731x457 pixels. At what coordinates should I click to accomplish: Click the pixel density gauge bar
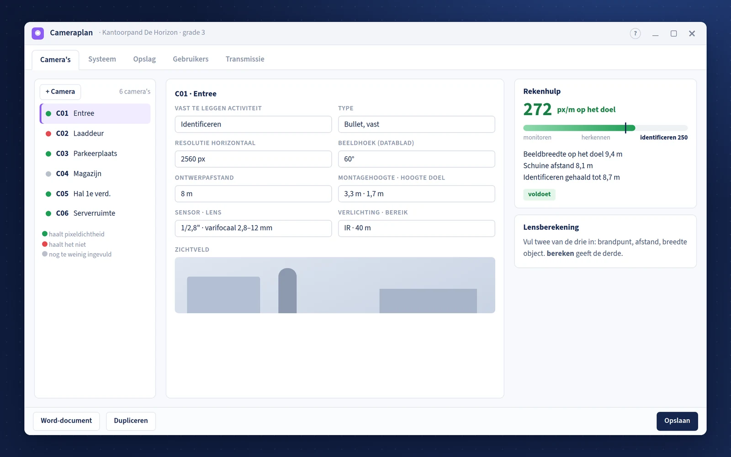click(605, 128)
